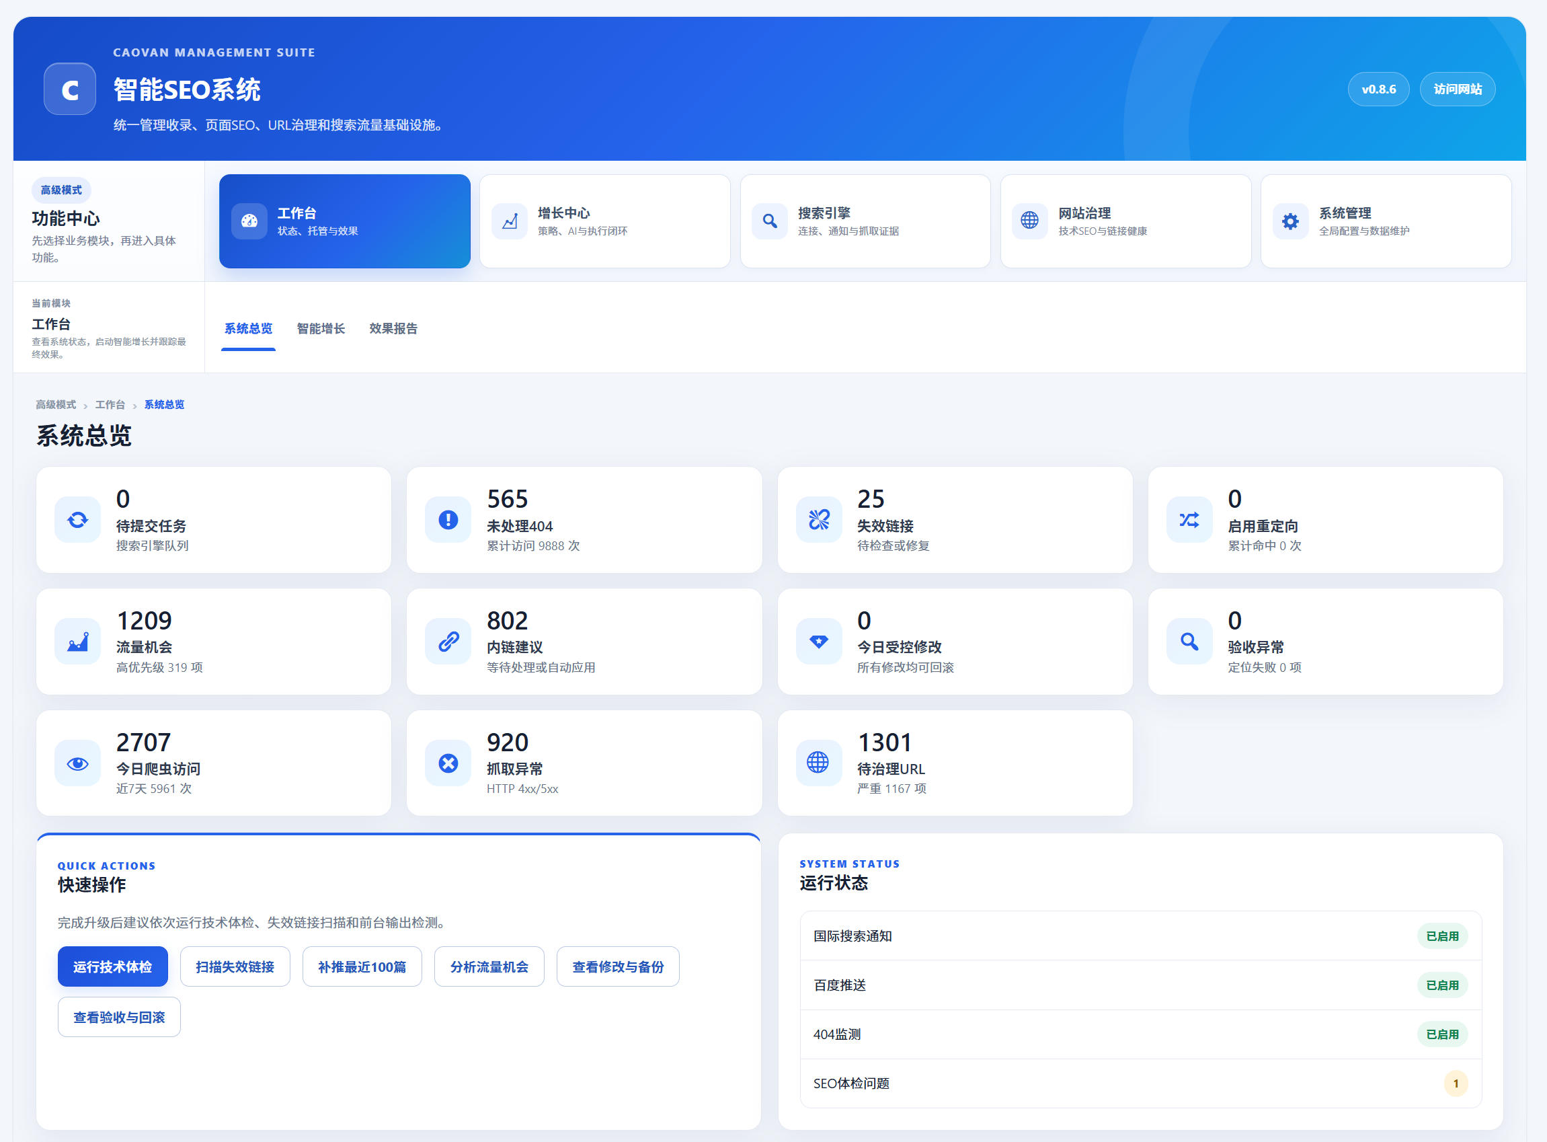The height and width of the screenshot is (1142, 1547).
Task: Click the X circle icon for 抓取异常
Action: point(448,763)
